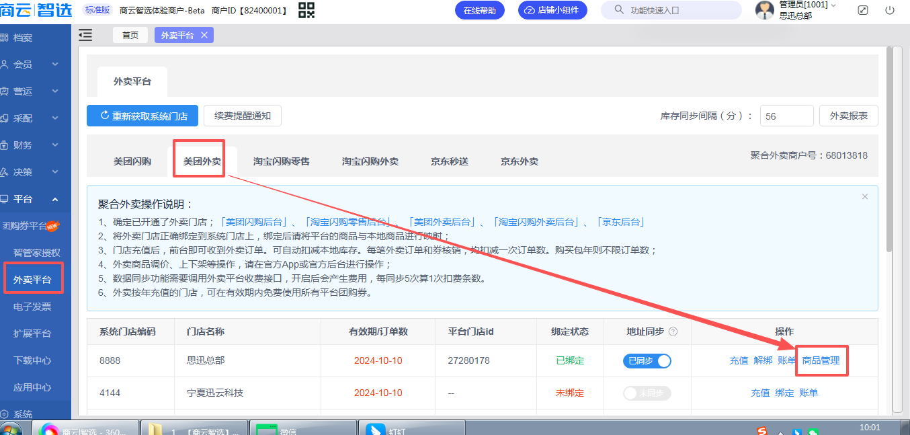910x435 pixels.
Task: Expand the 会员 sidebar menu
Action: (35, 65)
